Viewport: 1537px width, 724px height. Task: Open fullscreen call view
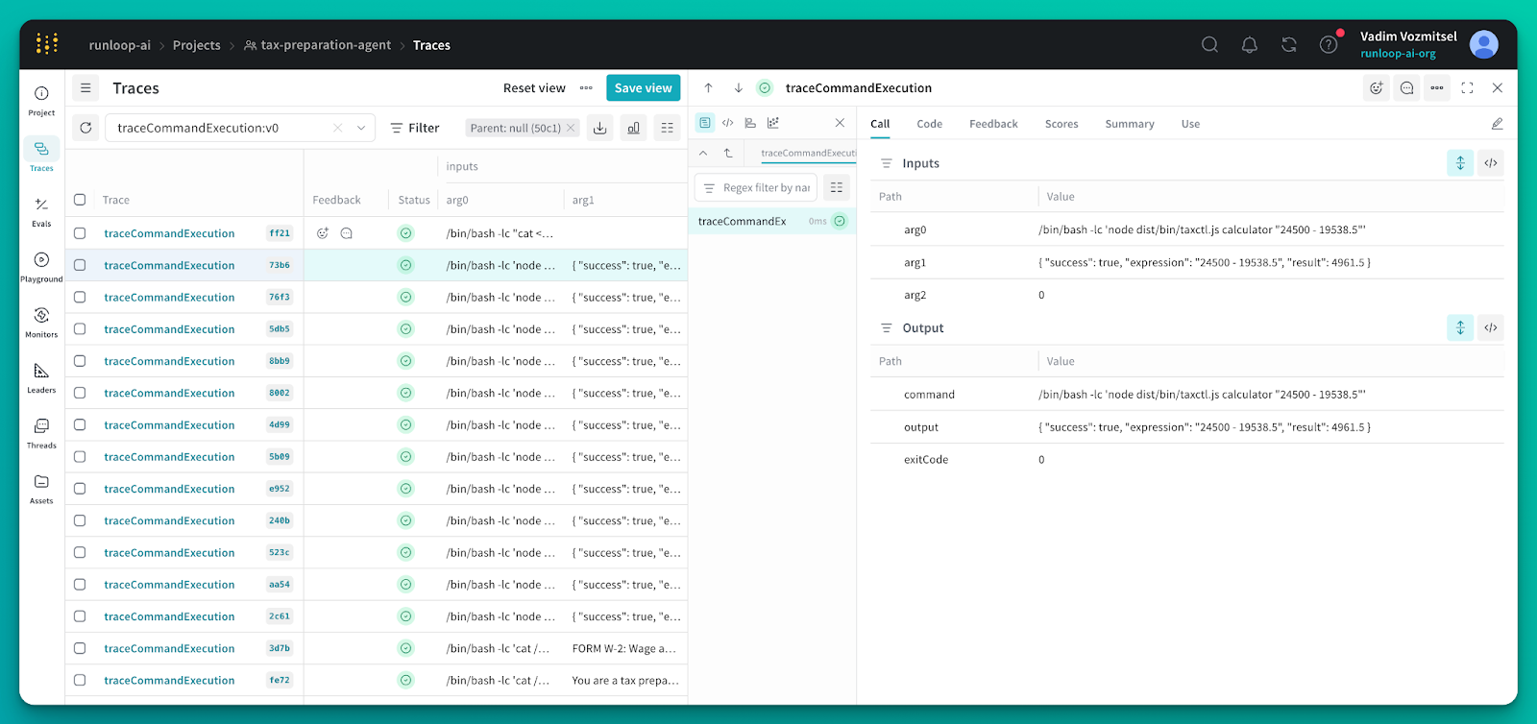(x=1467, y=87)
